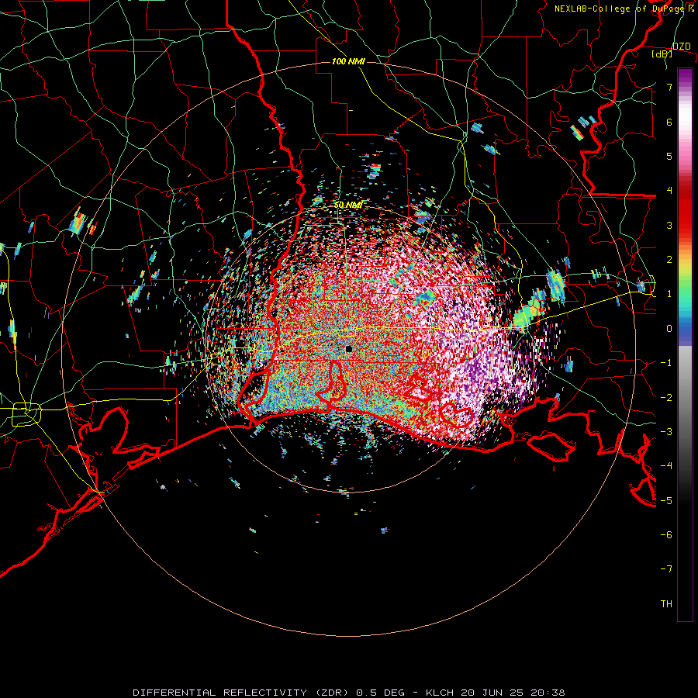Click the black radar site marker dot
This screenshot has width=698, height=698.
pos(348,349)
